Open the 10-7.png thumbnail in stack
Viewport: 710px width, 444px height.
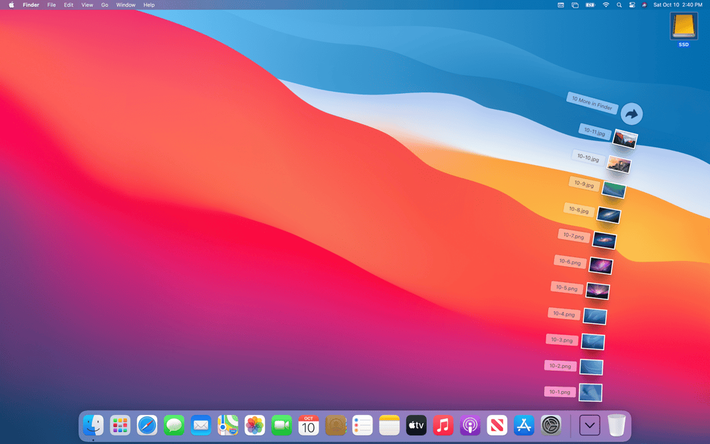pos(604,240)
